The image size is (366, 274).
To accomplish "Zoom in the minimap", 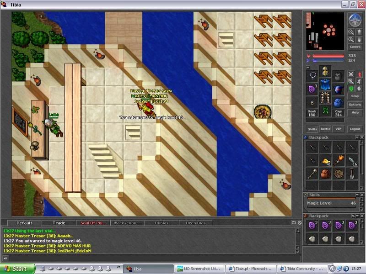I will pos(351,40).
